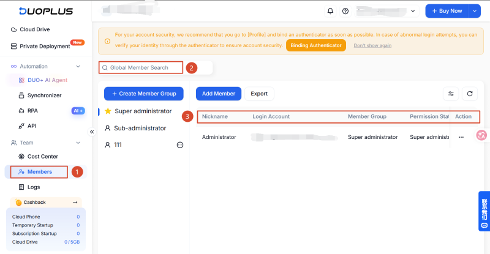Click the star icon on Super administrator
Screen dimensions: 490x254
click(108, 111)
